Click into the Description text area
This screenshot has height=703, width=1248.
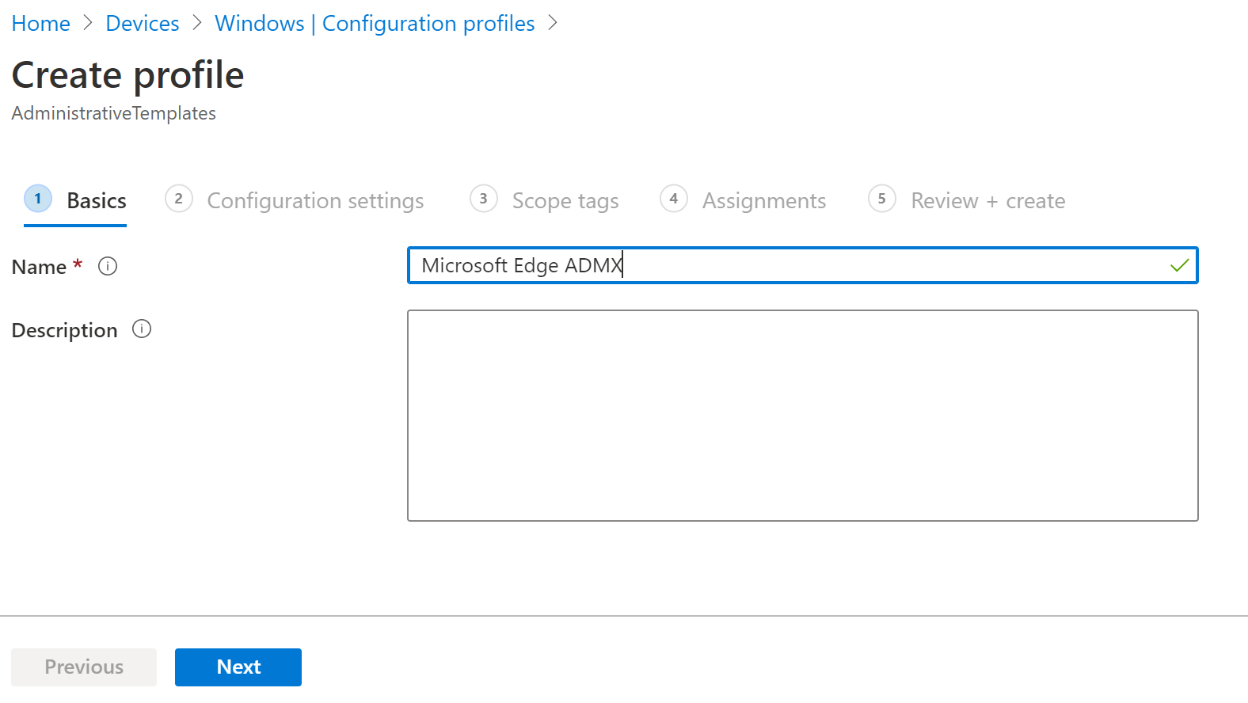tap(802, 416)
